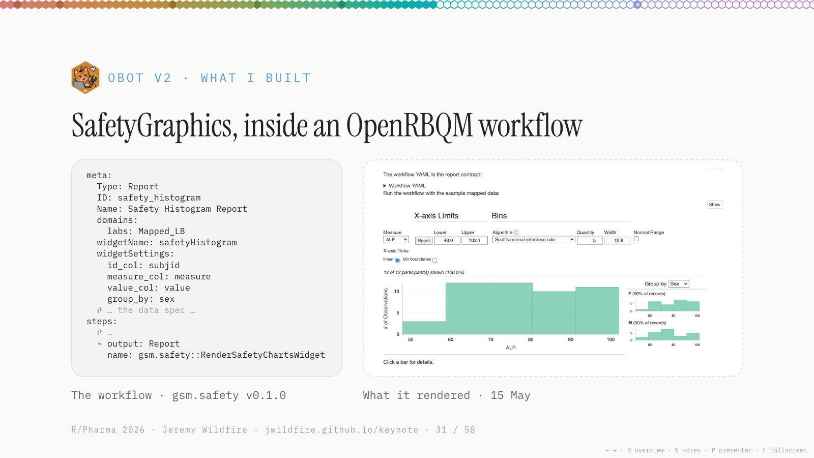The image size is (814, 458).
Task: Click the histogram bar between 90 and 100
Action: coord(597,311)
